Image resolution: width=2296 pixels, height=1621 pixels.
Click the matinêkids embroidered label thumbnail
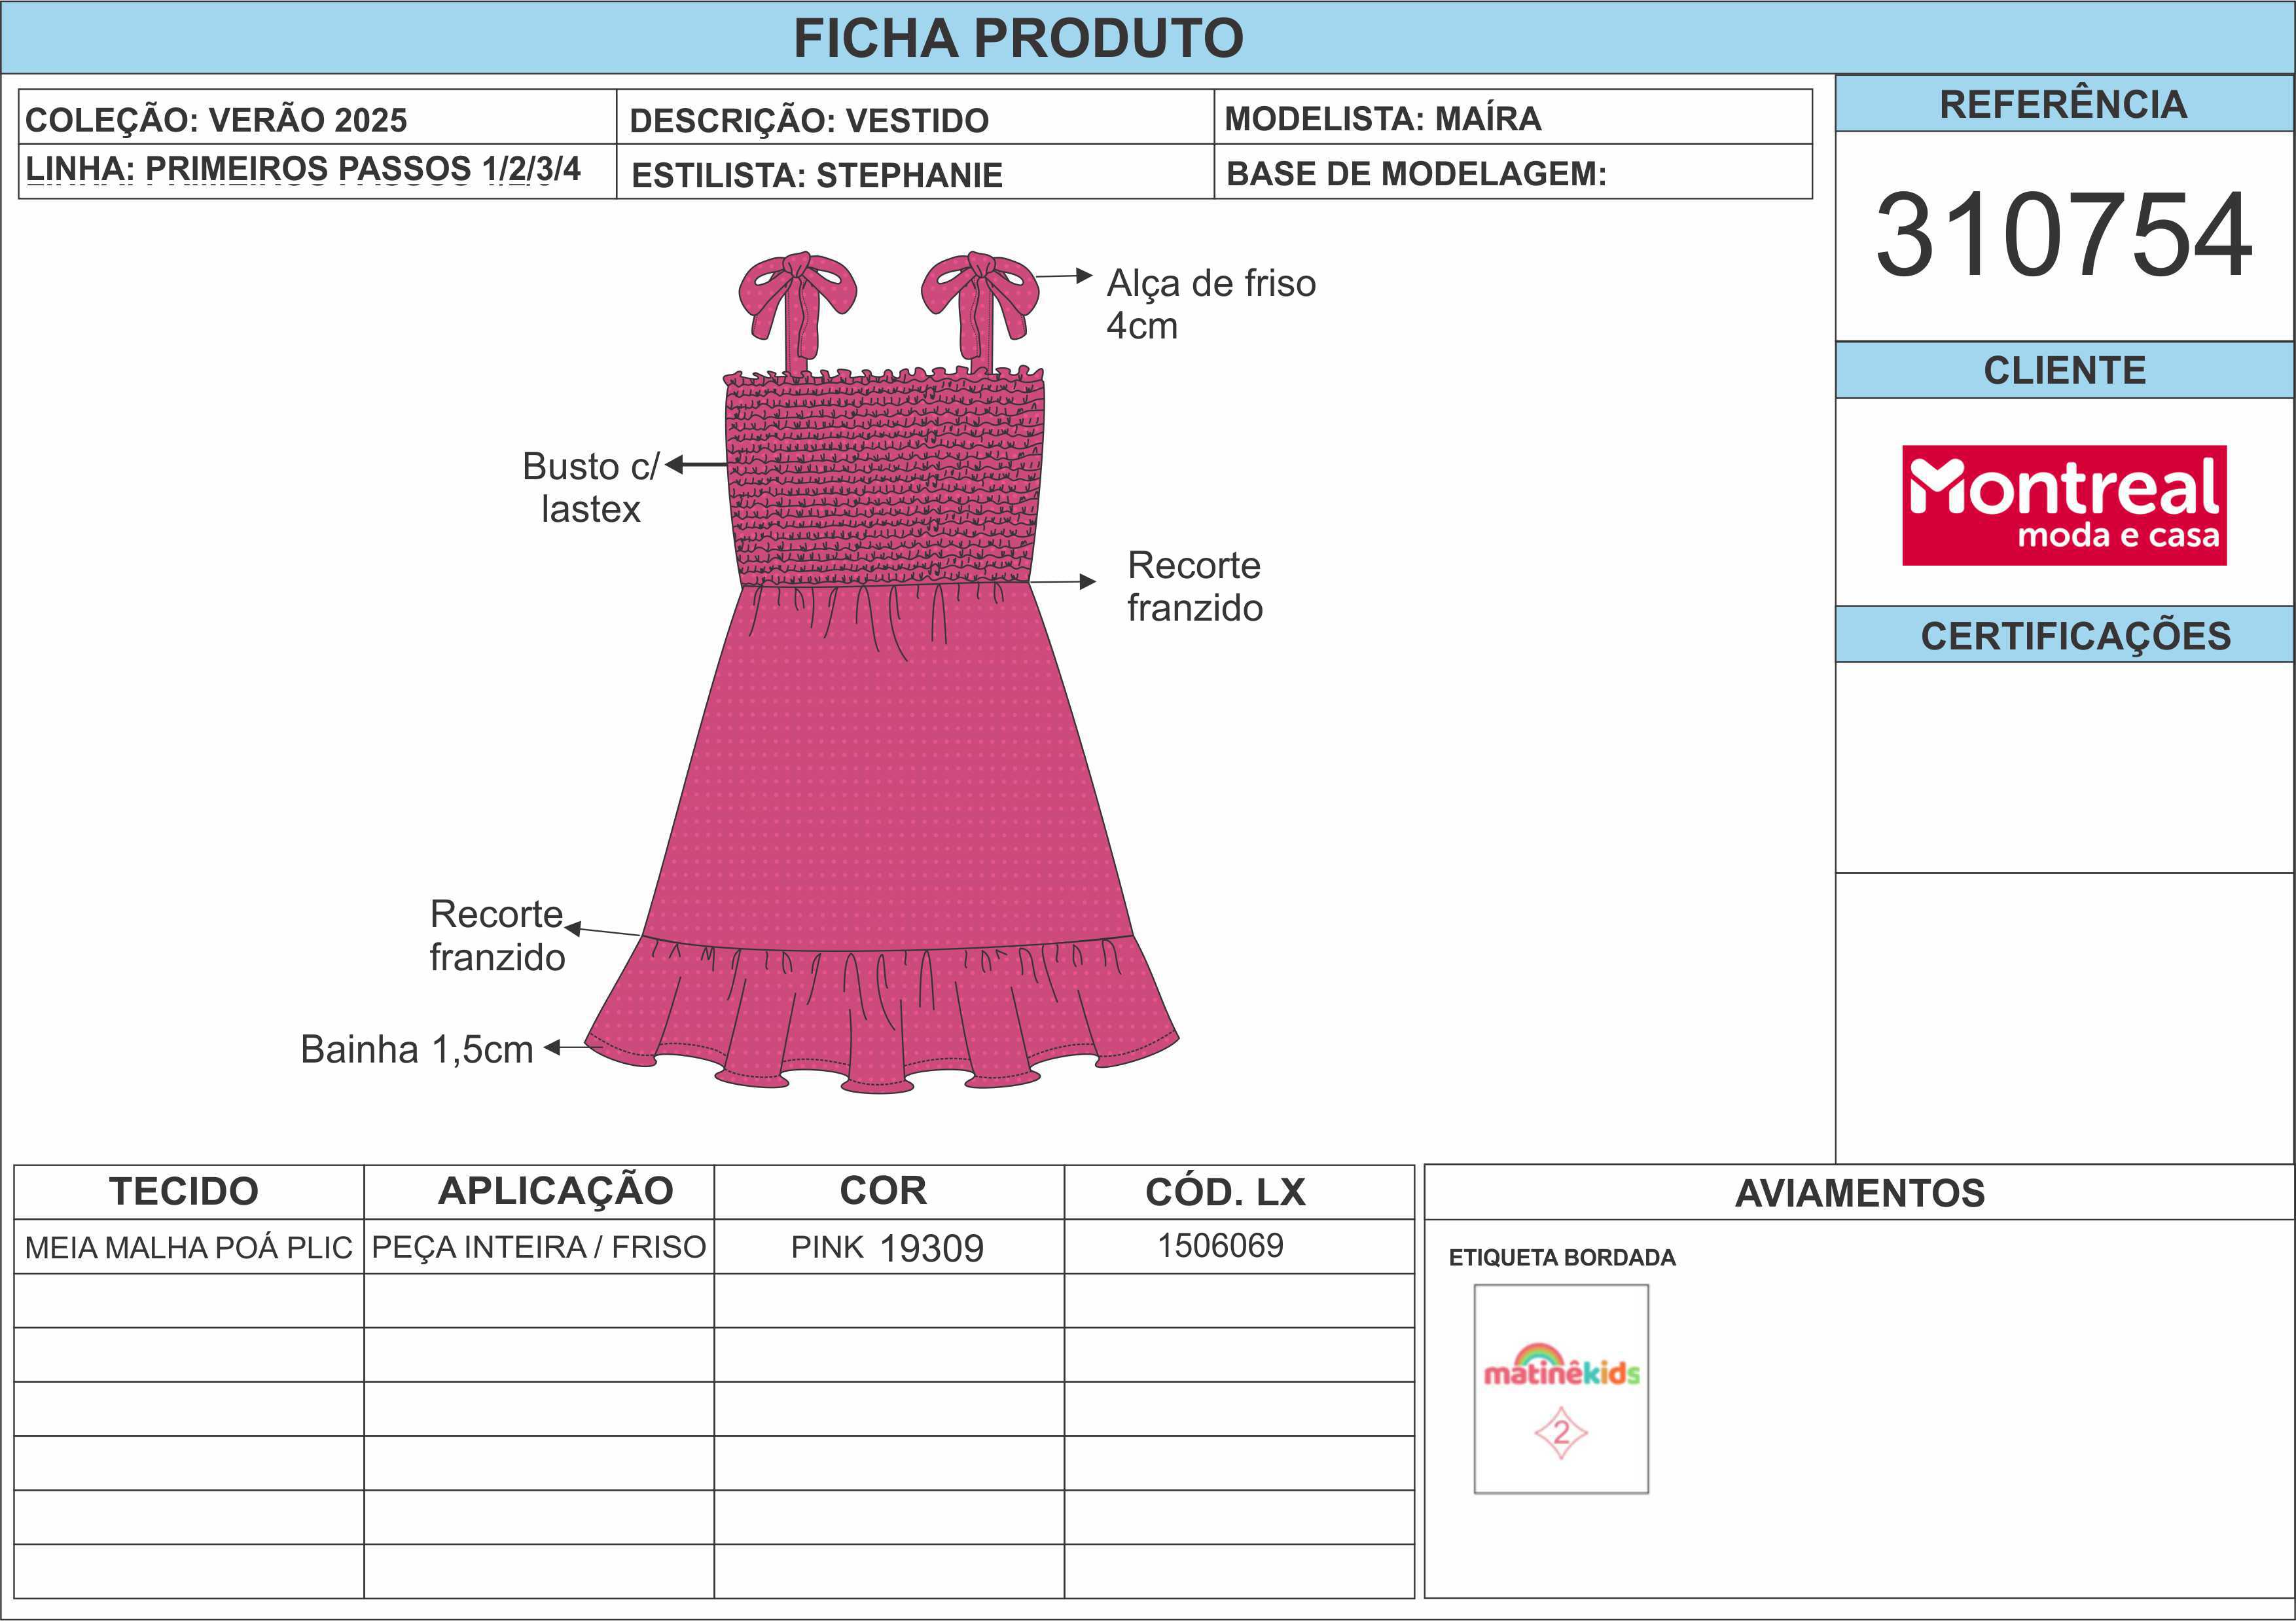(x=1560, y=1388)
